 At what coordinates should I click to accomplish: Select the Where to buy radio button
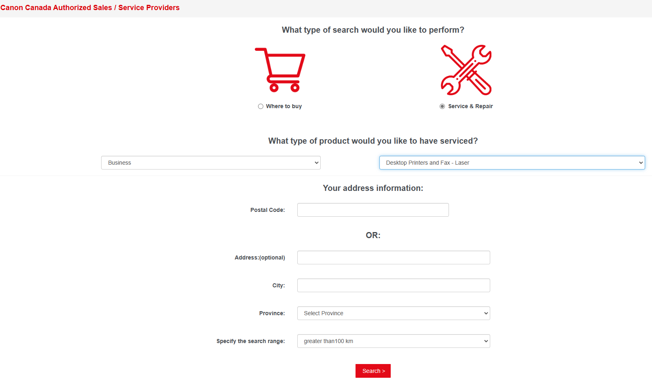(x=261, y=107)
